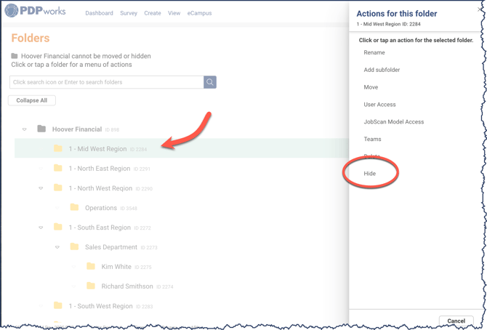Collapse the Sales Department node
487x330 pixels.
coord(57,247)
